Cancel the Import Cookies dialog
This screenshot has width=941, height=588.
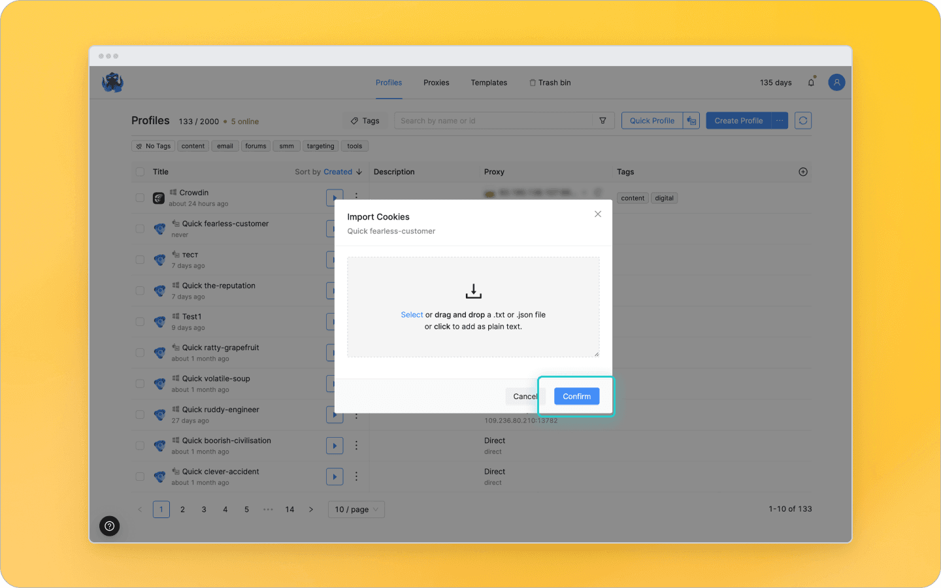pos(525,396)
